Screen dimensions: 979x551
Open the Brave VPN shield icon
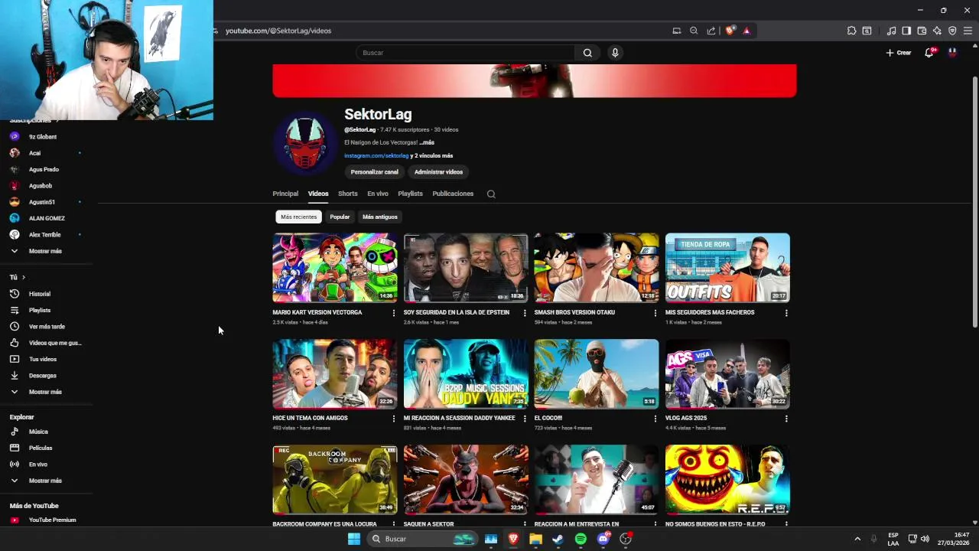[x=952, y=31]
